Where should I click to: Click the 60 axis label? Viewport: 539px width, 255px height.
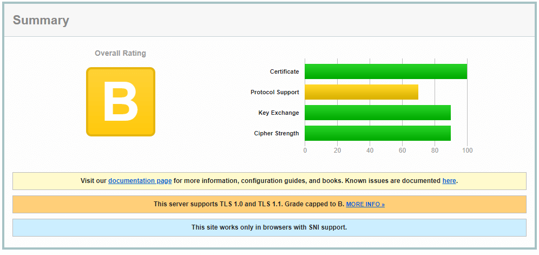pos(402,151)
